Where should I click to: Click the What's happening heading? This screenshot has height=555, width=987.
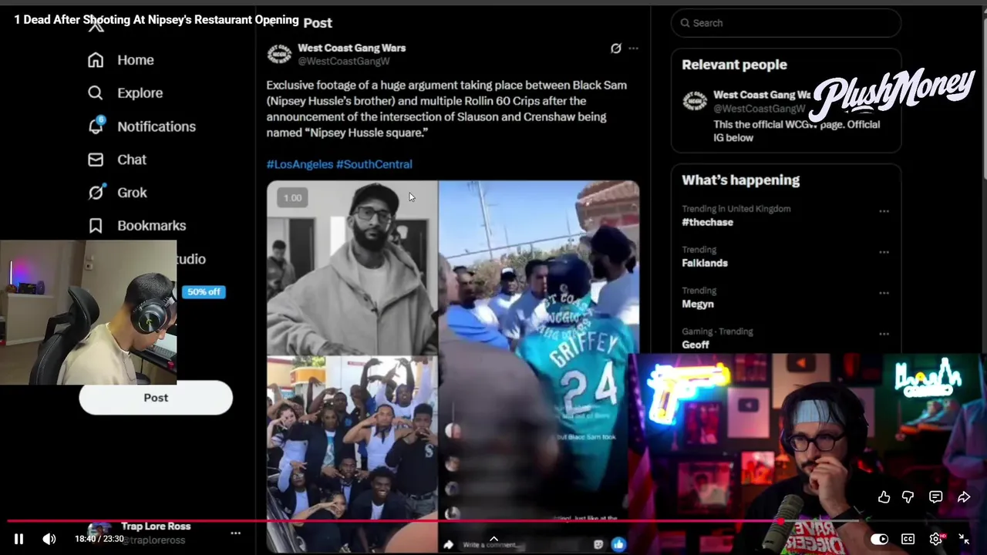740,180
